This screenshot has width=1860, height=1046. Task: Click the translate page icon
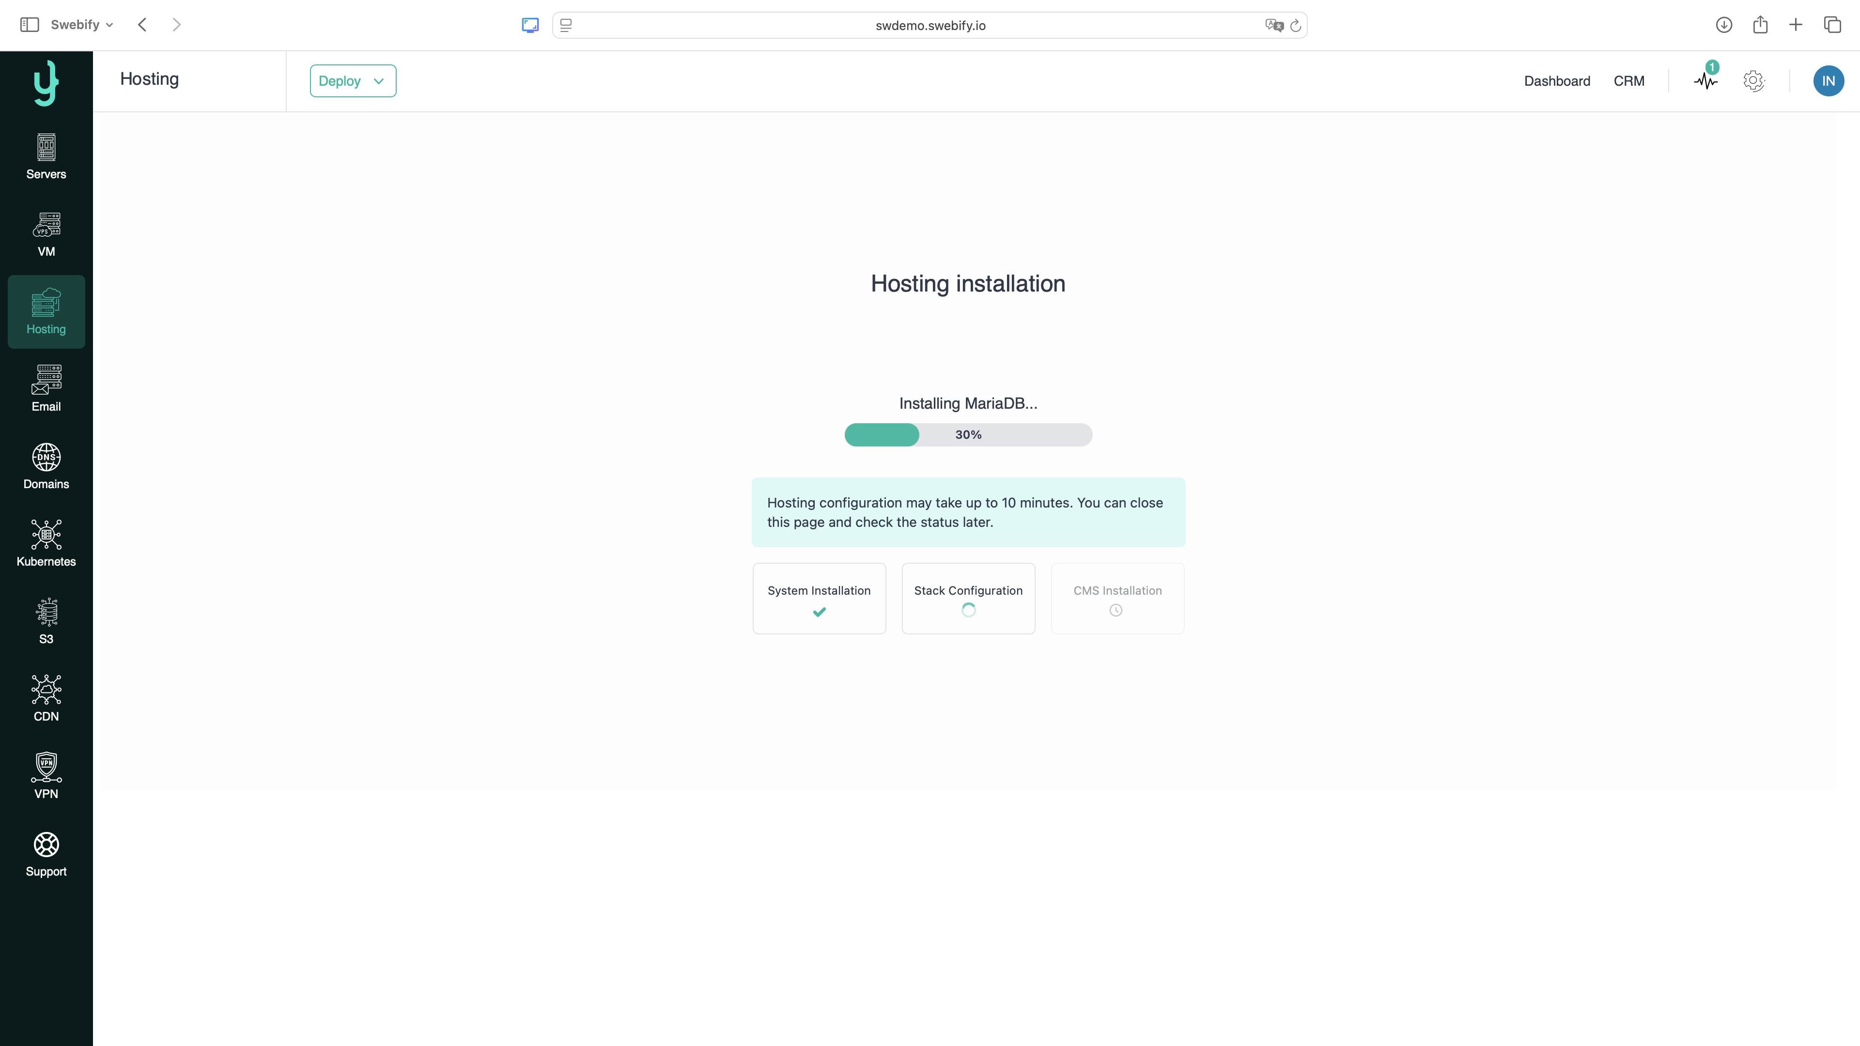[1274, 25]
